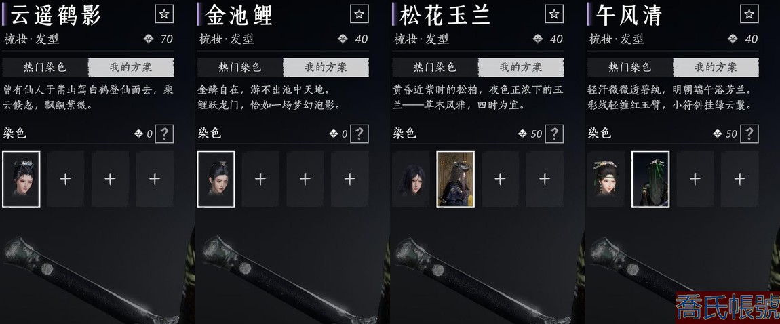Screen dimensions: 780x324
Task: Pick the back-view dyed hair swatch for 松花玉兰
Action: point(455,180)
